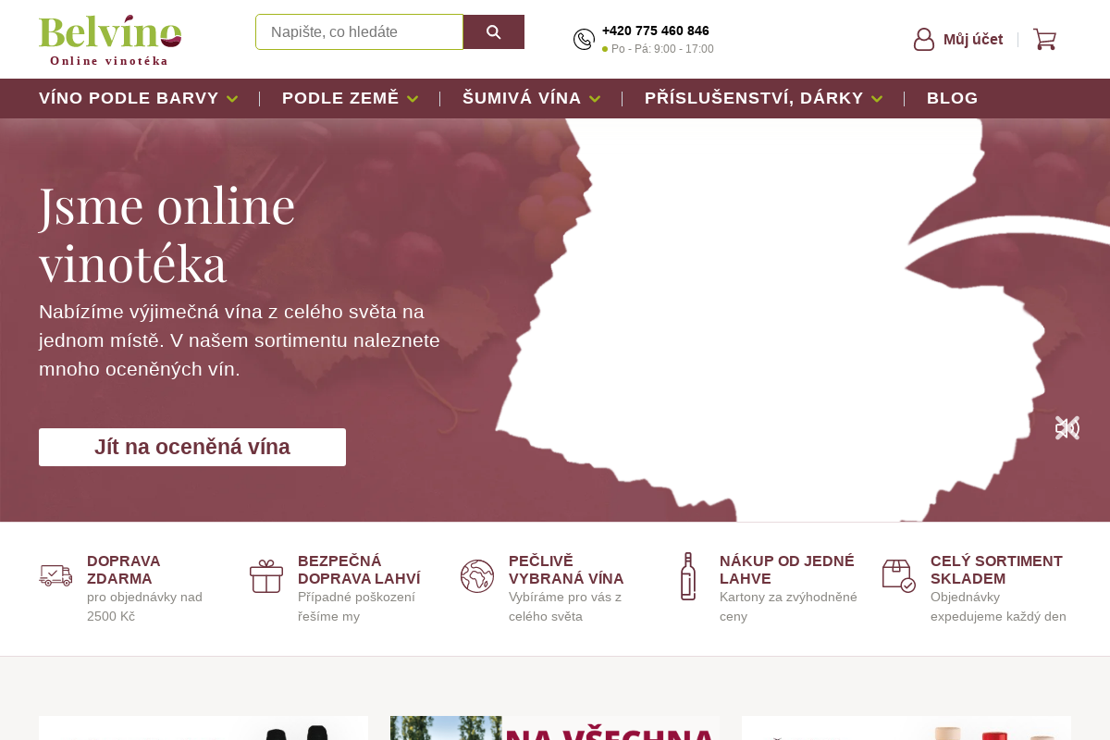Click the user account icon

pos(924,39)
